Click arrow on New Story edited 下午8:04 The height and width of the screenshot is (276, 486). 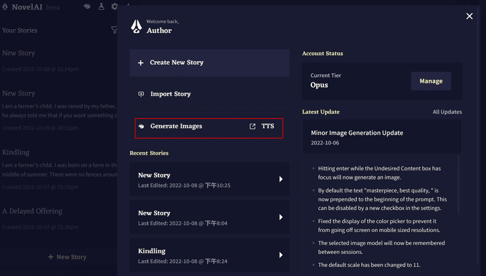[281, 217]
